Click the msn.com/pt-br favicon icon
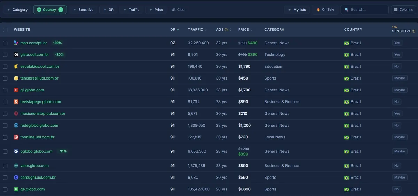The width and height of the screenshot is (418, 196). coord(16,43)
